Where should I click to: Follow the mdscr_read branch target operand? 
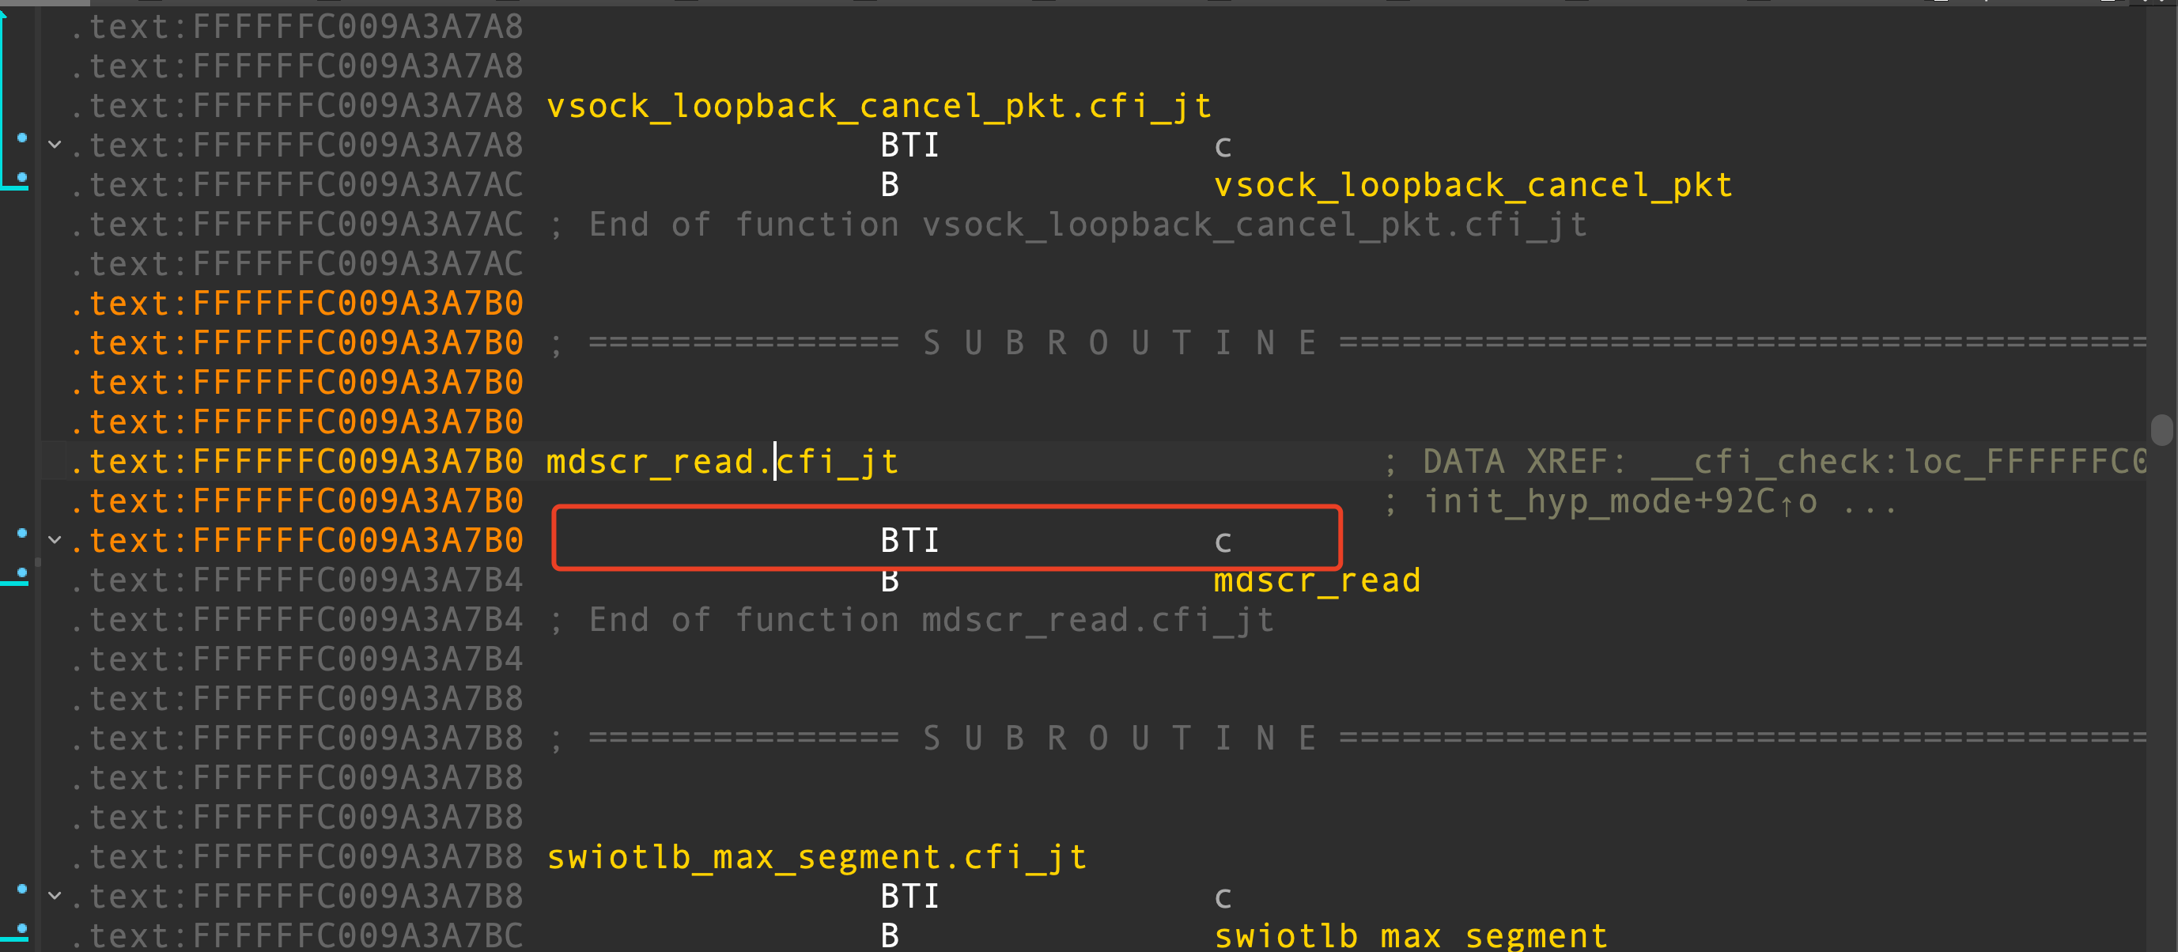[x=1317, y=581]
